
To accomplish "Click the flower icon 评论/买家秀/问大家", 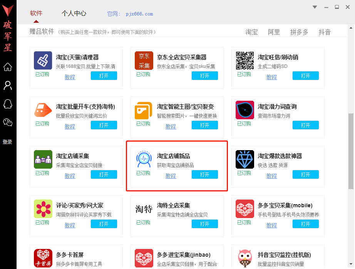I will [43, 209].
